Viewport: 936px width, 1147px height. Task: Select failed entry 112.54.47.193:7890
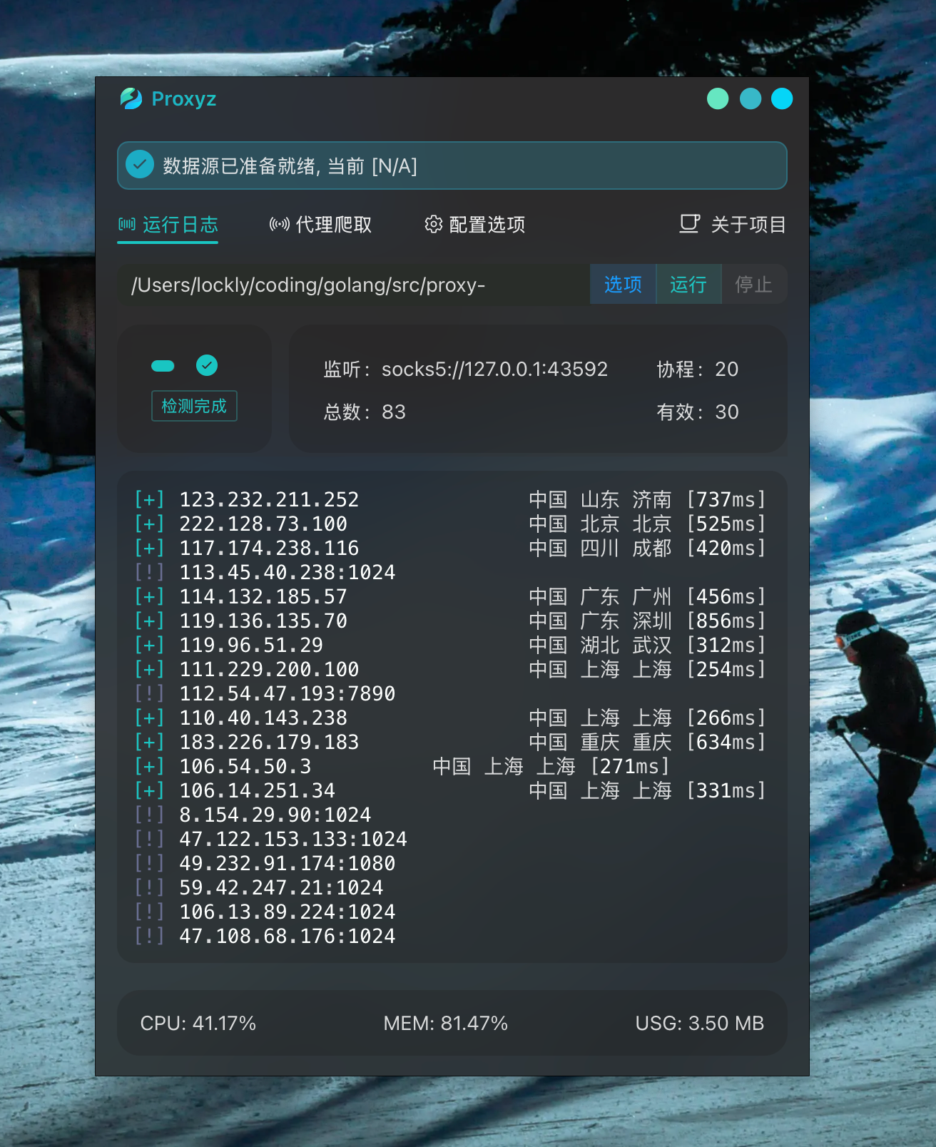[265, 693]
